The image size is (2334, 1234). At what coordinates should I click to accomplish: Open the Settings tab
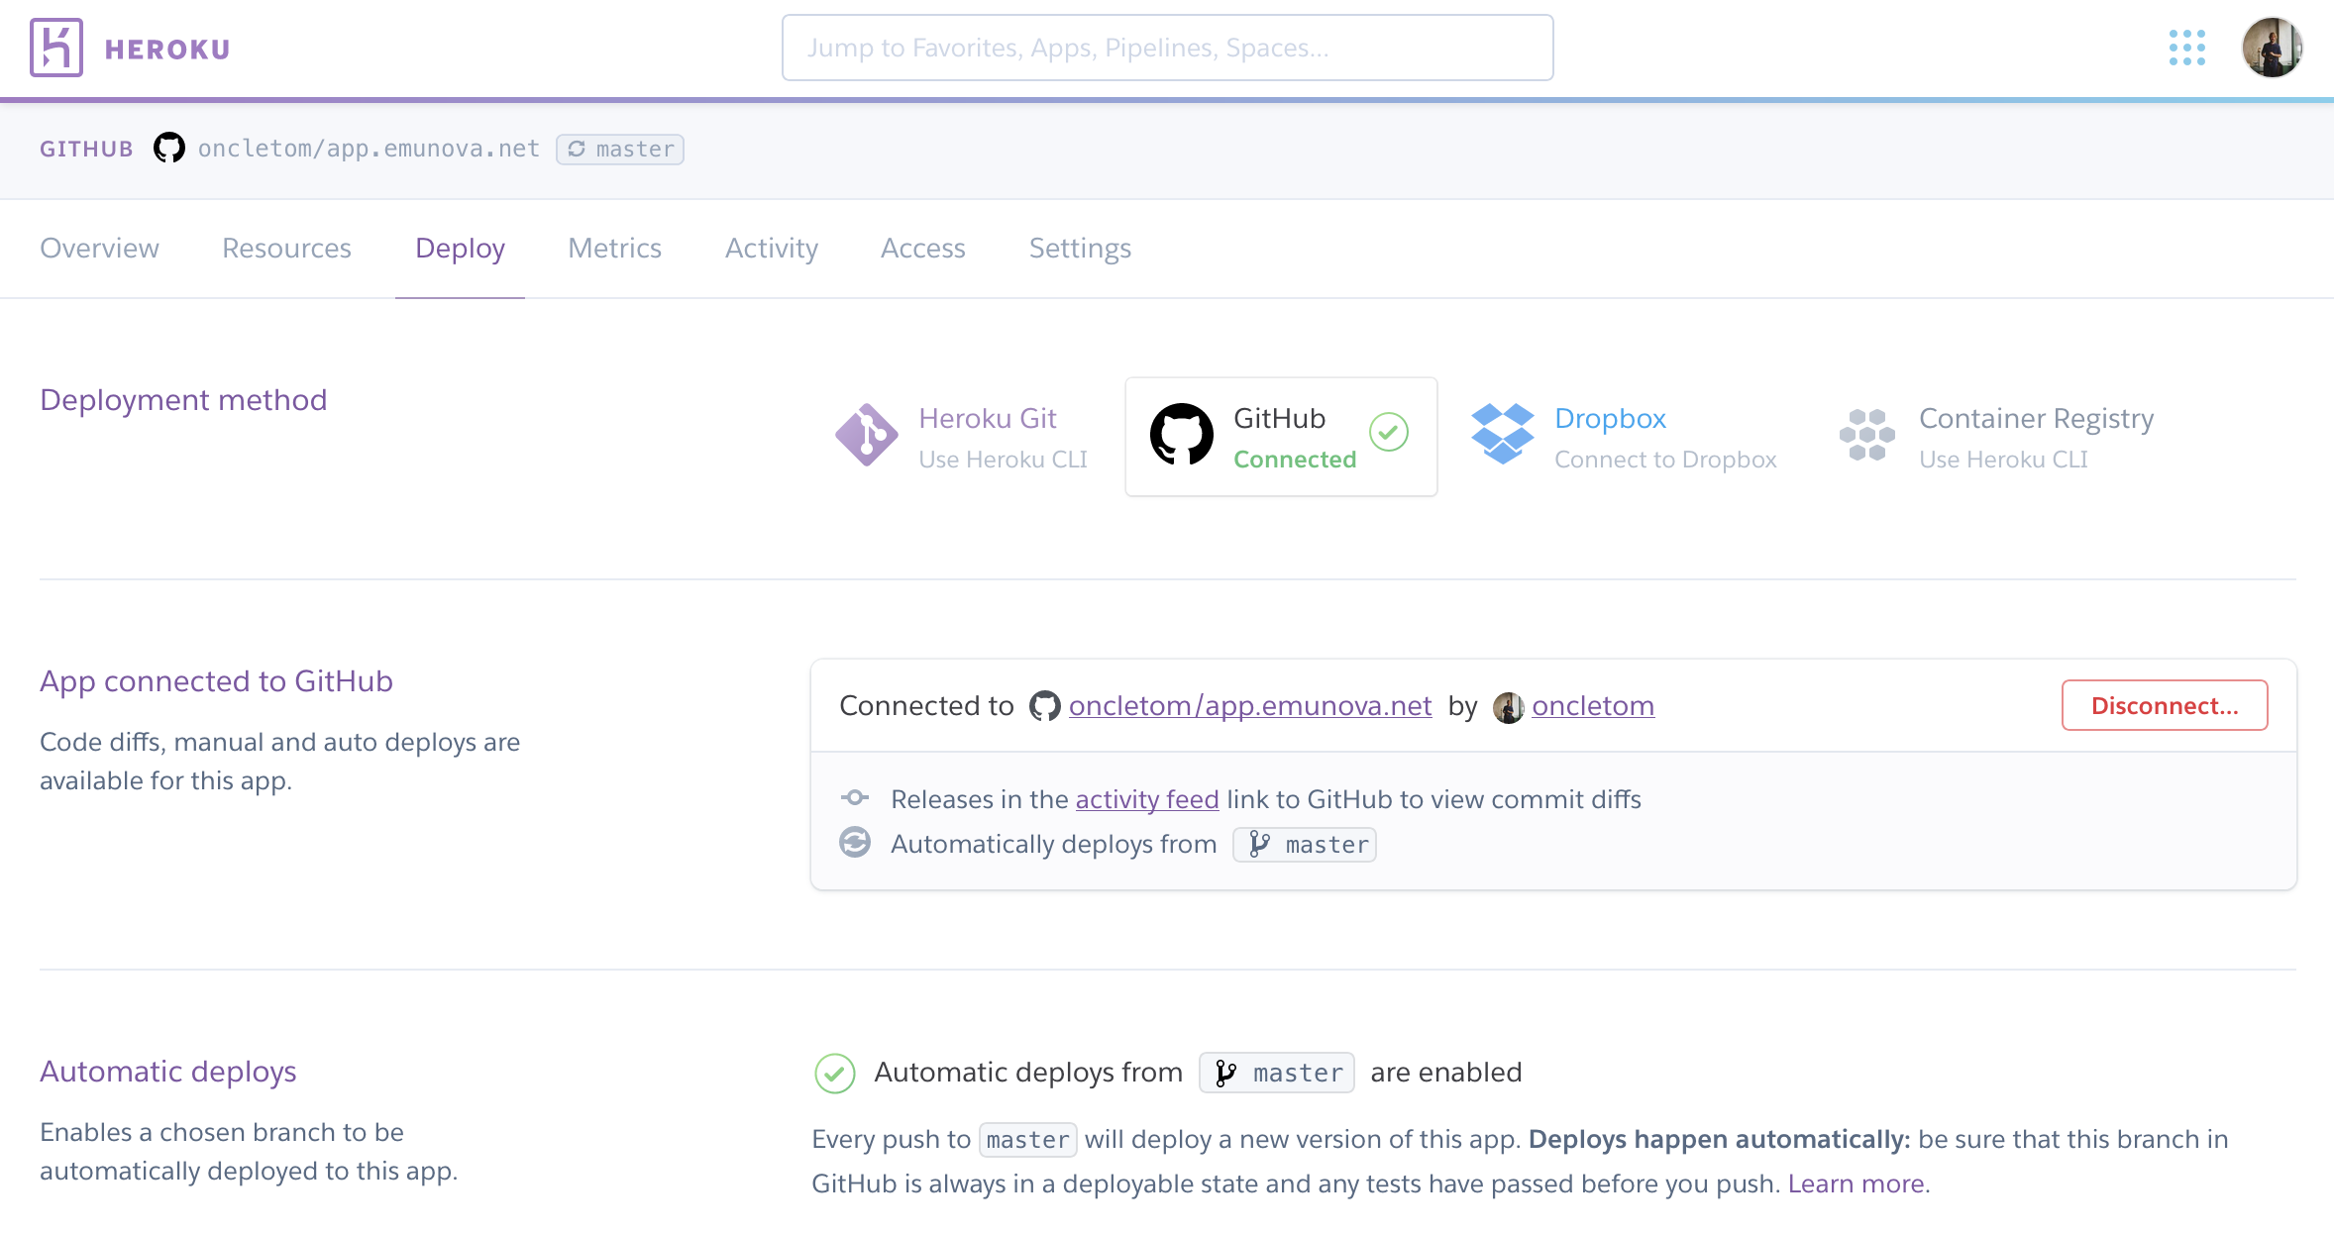pyautogui.click(x=1080, y=249)
